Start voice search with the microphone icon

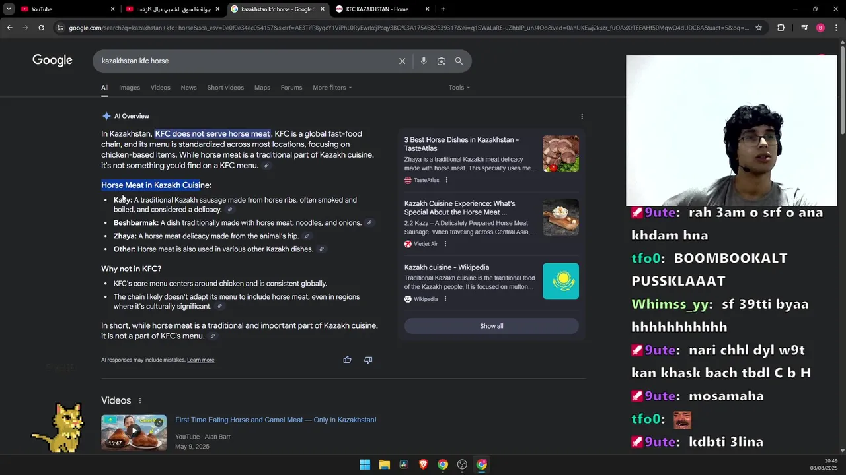tap(424, 61)
